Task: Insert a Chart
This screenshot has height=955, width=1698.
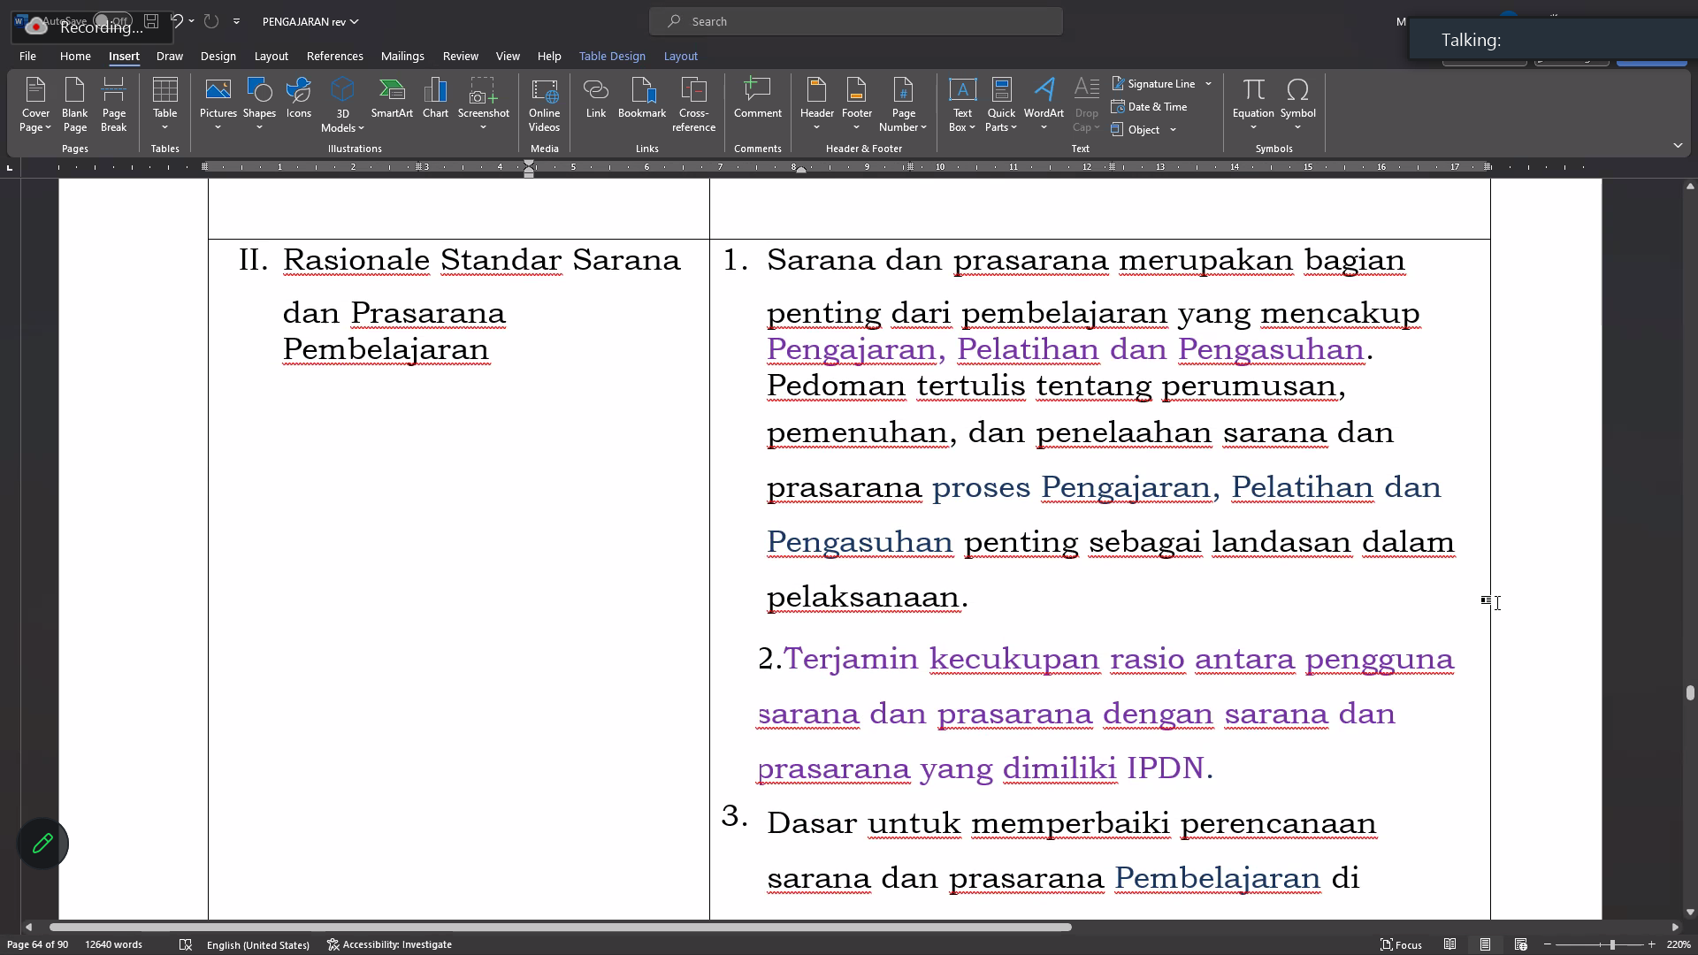Action: point(435,99)
